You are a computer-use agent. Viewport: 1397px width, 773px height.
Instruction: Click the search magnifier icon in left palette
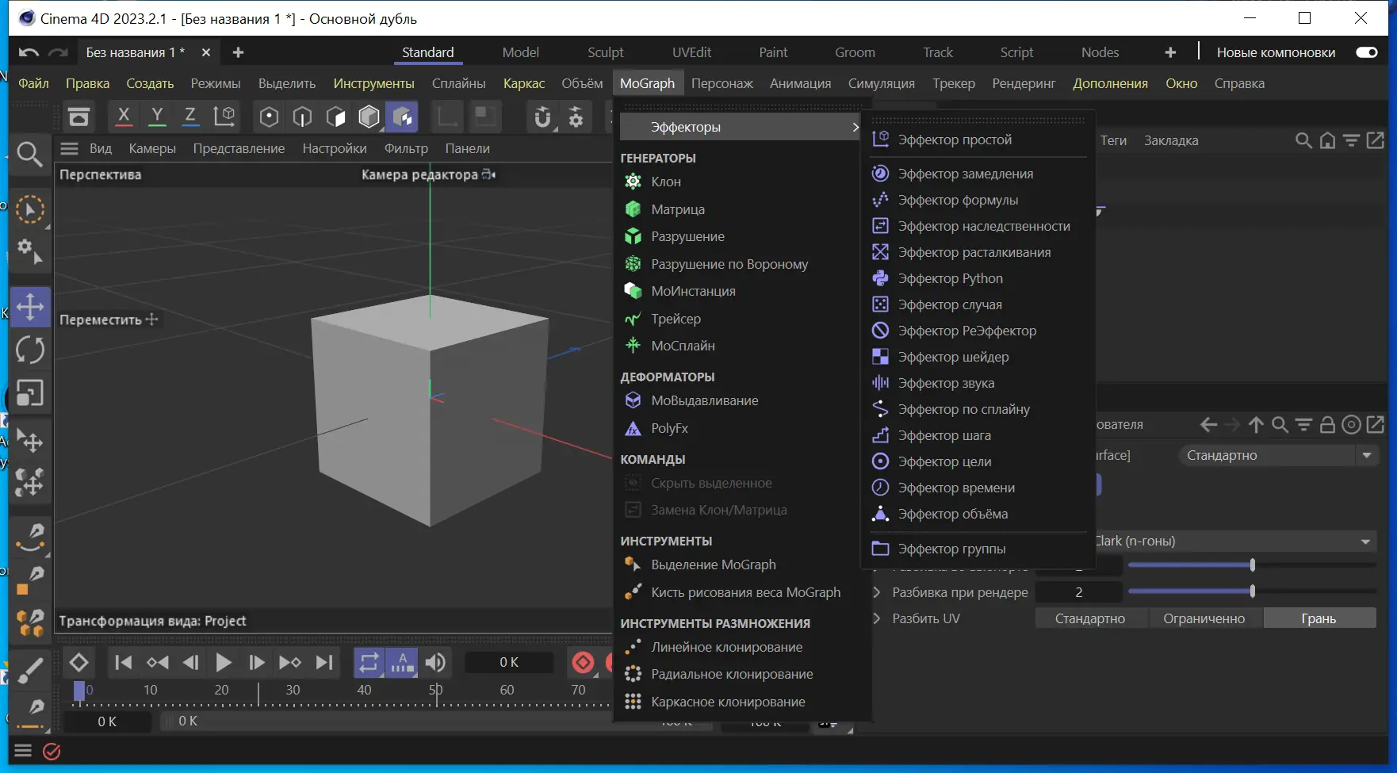pyautogui.click(x=29, y=154)
